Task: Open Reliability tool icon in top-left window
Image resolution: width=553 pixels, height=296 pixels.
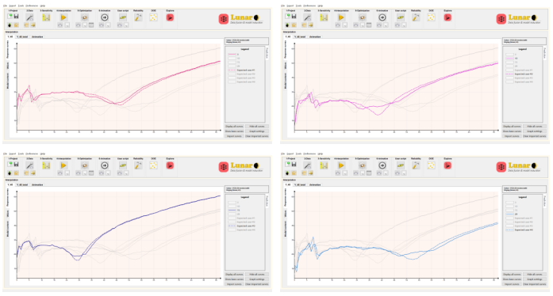Action: tap(138, 17)
